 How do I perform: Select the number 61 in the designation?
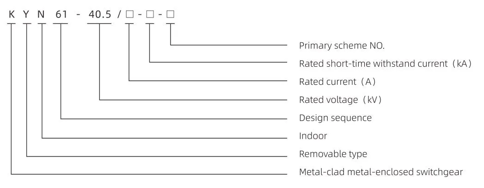61,14
